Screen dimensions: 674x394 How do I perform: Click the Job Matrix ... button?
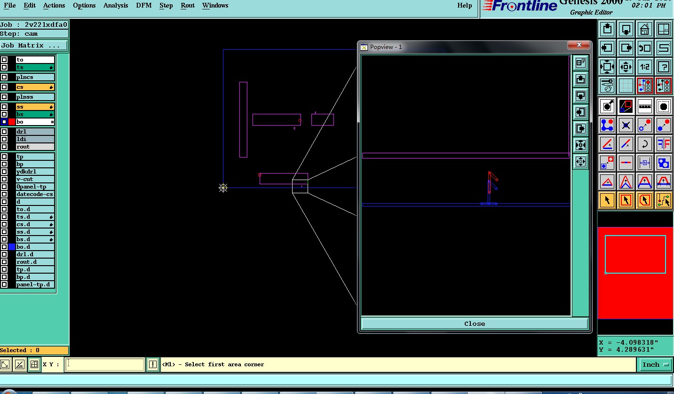pos(34,46)
